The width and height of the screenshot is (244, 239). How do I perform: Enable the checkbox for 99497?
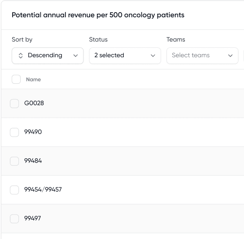(x=14, y=219)
